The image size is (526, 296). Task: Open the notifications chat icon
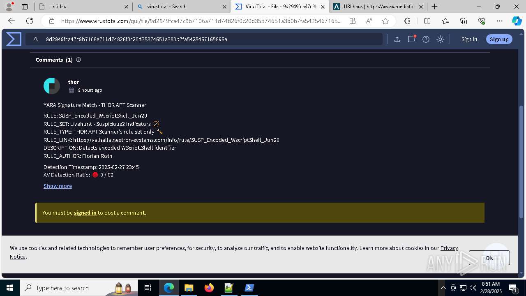tap(411, 39)
